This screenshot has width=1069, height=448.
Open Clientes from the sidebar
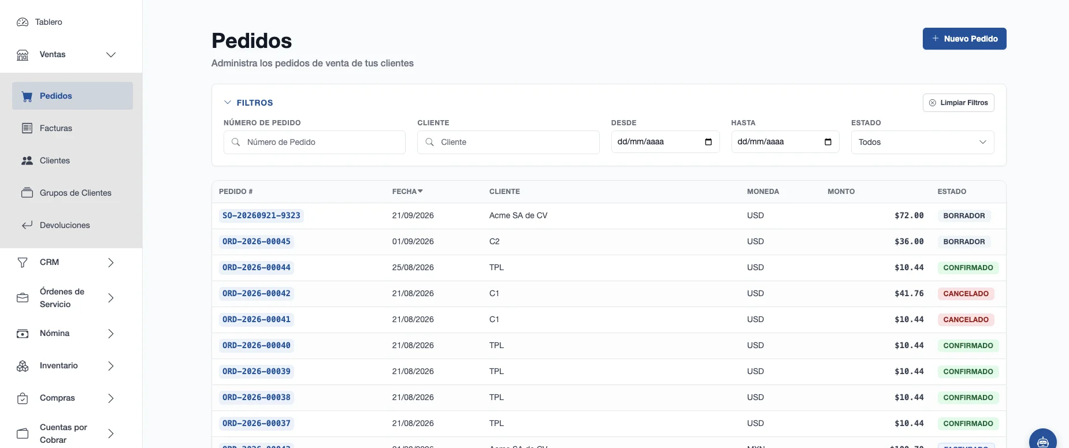point(72,160)
